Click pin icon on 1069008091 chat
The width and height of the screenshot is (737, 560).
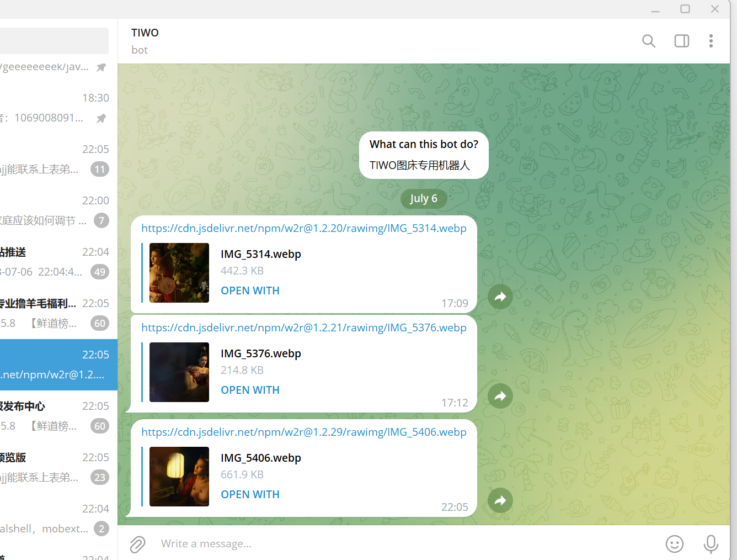click(x=101, y=118)
